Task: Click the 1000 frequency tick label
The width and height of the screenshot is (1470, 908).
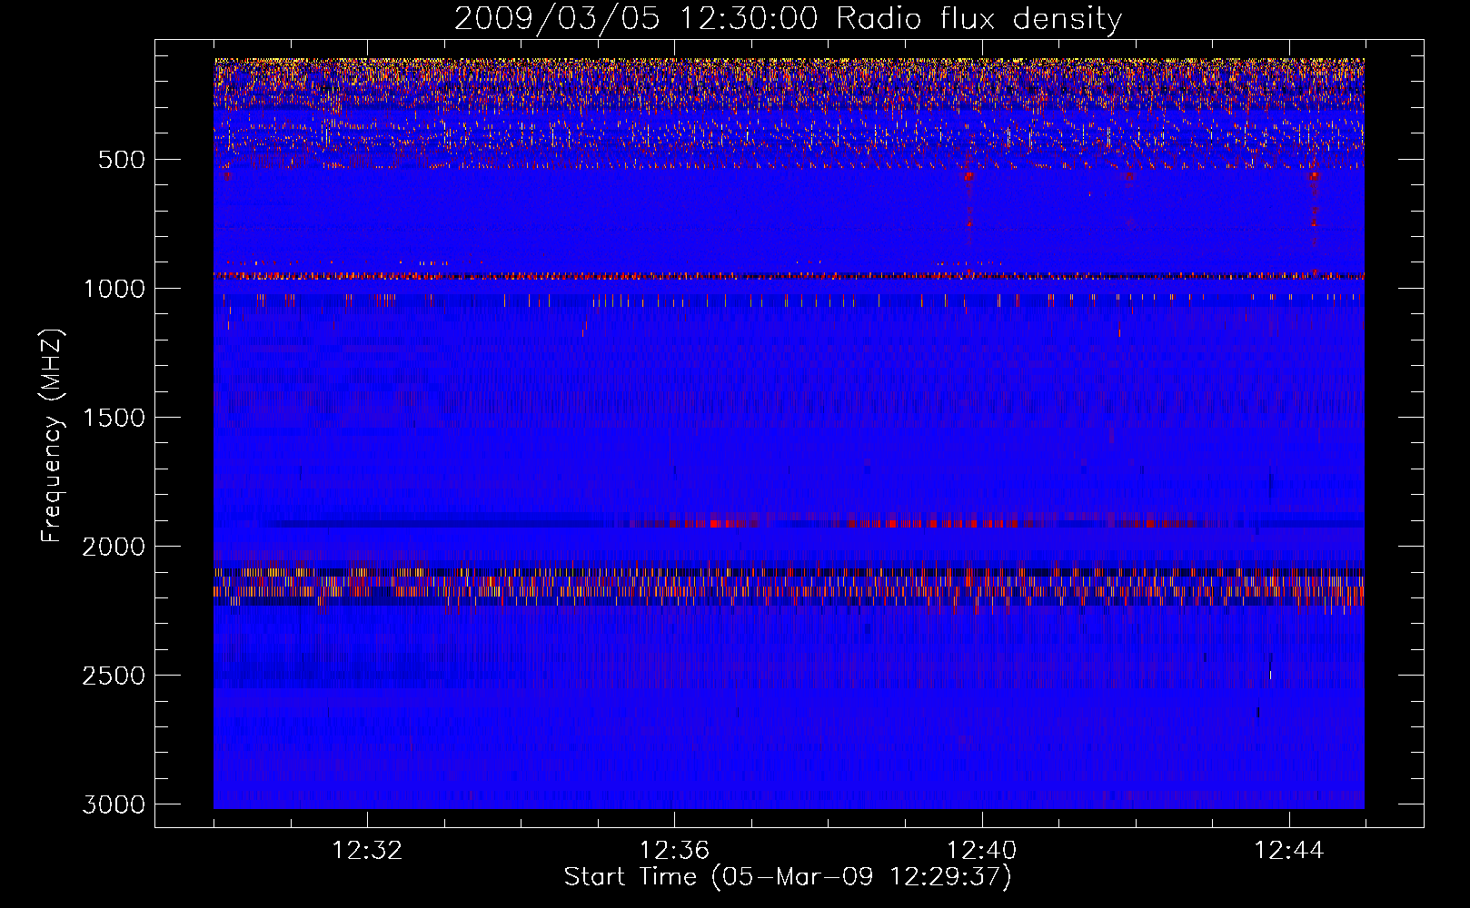Action: tap(114, 289)
